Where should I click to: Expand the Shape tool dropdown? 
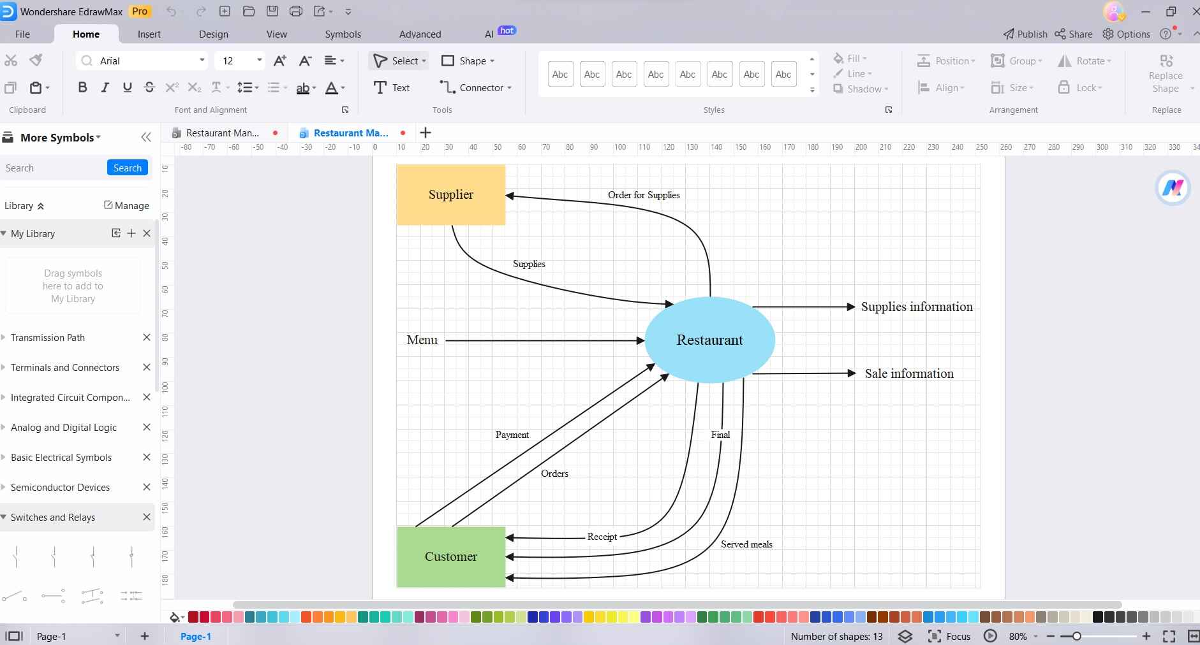(x=492, y=61)
